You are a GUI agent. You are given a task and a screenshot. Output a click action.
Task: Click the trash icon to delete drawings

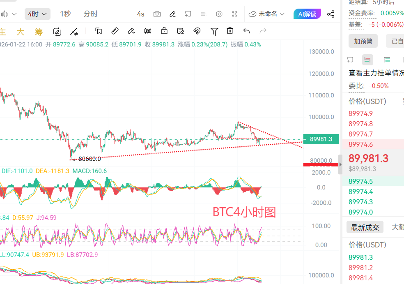230,31
